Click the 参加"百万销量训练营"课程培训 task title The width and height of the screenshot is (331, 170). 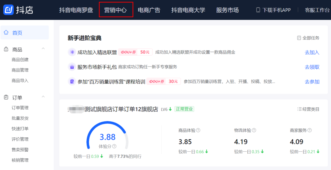click(x=111, y=82)
